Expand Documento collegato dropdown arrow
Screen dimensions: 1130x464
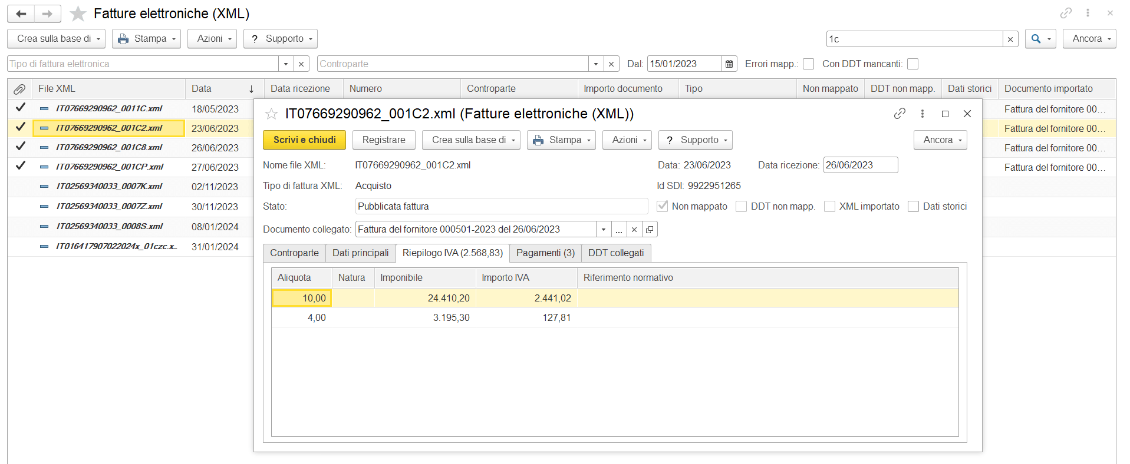(604, 230)
